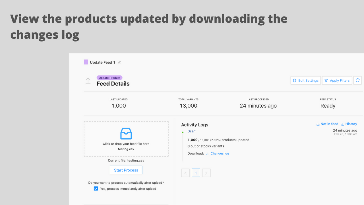Open the Apply Filters option

[x=337, y=81]
